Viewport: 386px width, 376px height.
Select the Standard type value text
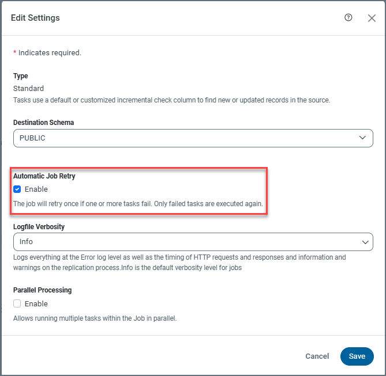pos(28,88)
